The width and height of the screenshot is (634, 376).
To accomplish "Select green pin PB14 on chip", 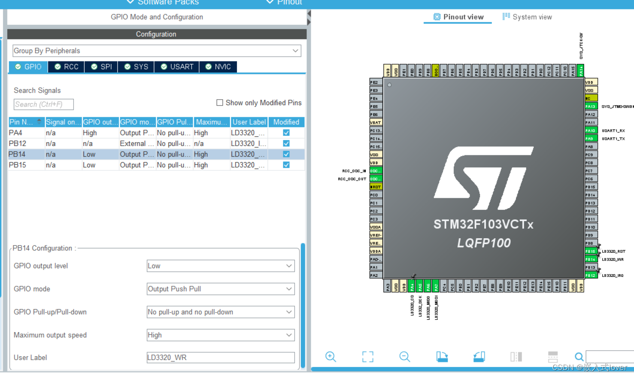I will click(591, 259).
